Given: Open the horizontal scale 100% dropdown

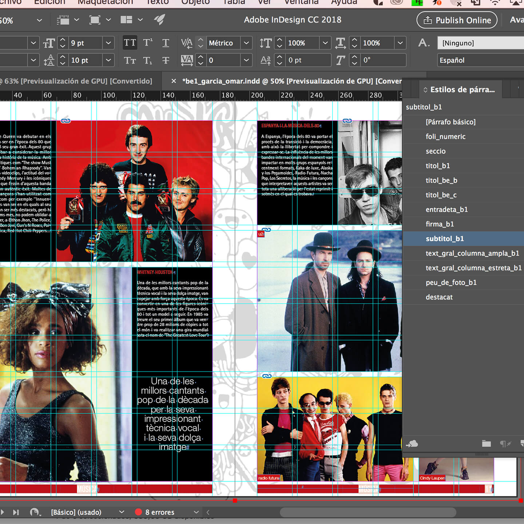Looking at the screenshot, I should coord(400,43).
